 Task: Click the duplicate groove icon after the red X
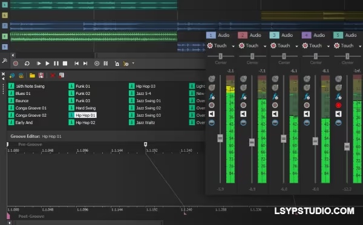tap(62, 76)
